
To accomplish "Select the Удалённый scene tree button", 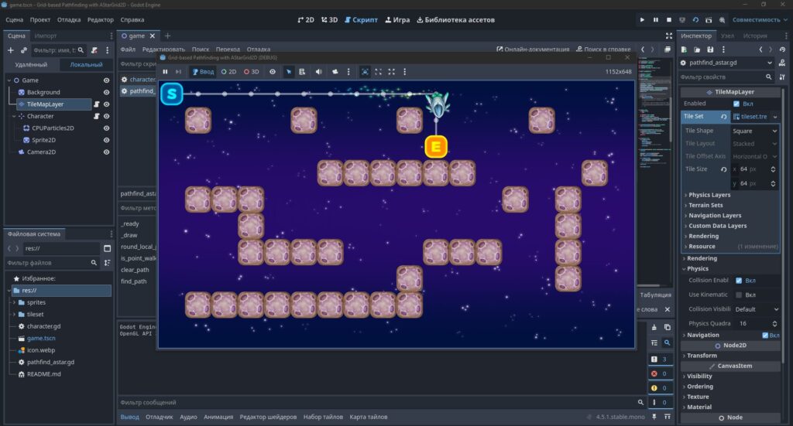I will click(31, 65).
